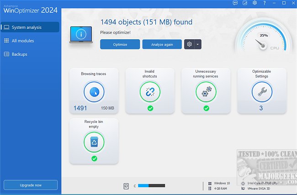Click green checkmark under Invalid shortcuts
Image resolution: width=297 pixels, height=195 pixels.
point(150,108)
